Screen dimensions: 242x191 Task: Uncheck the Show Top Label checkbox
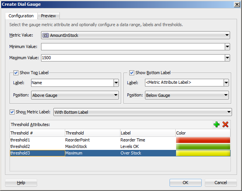(16, 73)
